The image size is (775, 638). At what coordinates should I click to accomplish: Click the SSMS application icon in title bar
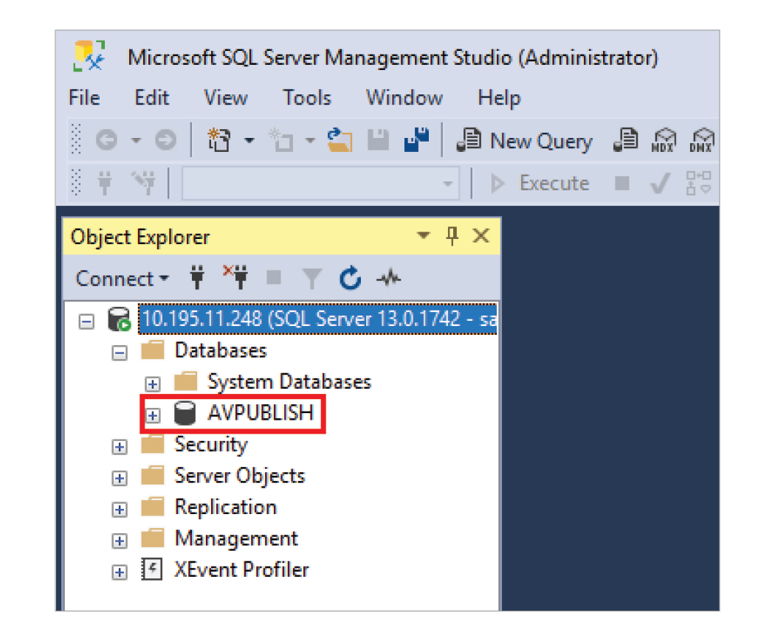(x=89, y=56)
